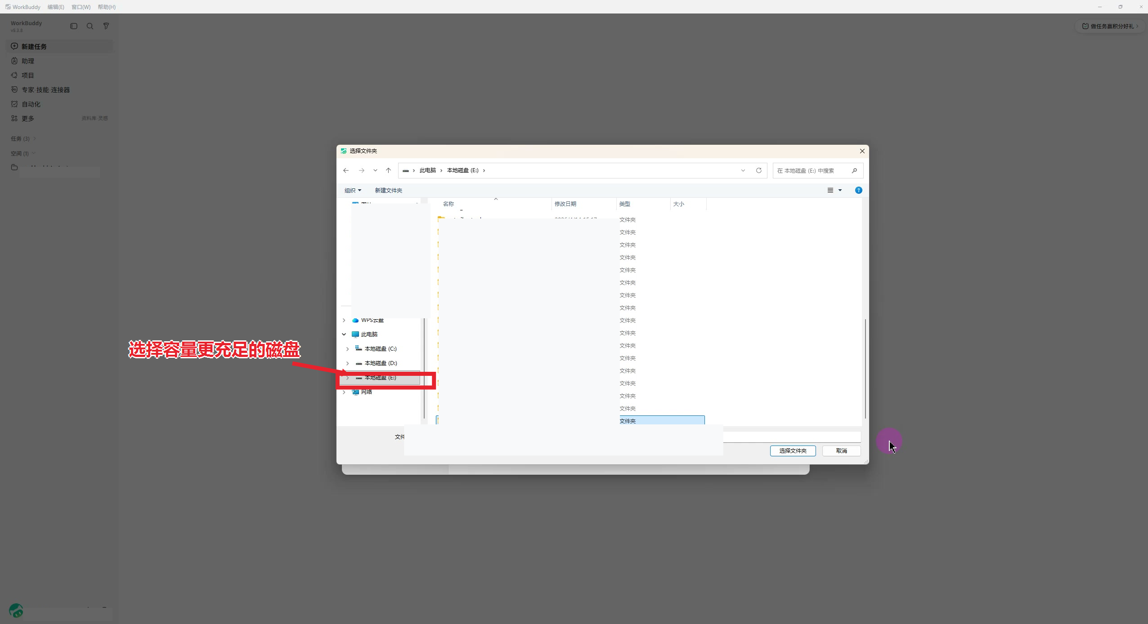Toggle the WorkBuddy sidebar panel icon
The width and height of the screenshot is (1148, 624).
tap(74, 26)
